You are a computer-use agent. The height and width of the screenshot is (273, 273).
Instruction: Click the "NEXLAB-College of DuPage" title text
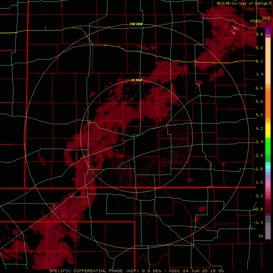pyautogui.click(x=242, y=3)
